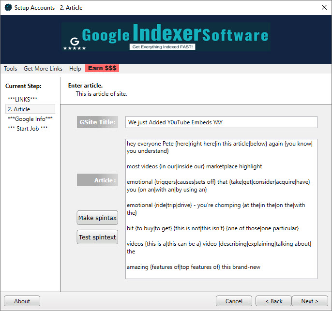Click the 'Enter article.' heading
The image size is (332, 311).
click(85, 86)
